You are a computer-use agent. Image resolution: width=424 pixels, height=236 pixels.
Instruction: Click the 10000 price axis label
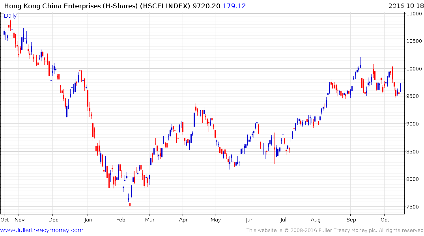[x=414, y=68]
